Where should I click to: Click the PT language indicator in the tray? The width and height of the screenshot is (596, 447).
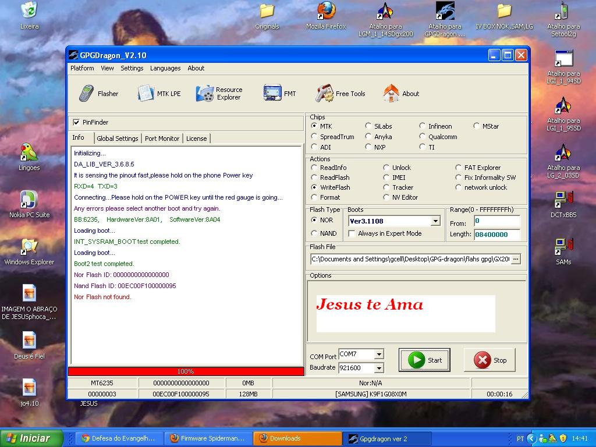(x=520, y=439)
